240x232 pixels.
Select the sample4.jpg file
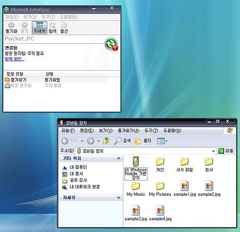(160, 213)
